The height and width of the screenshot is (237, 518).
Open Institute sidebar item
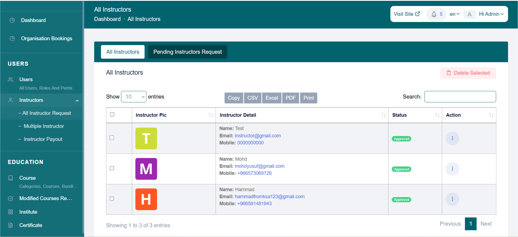click(x=28, y=212)
